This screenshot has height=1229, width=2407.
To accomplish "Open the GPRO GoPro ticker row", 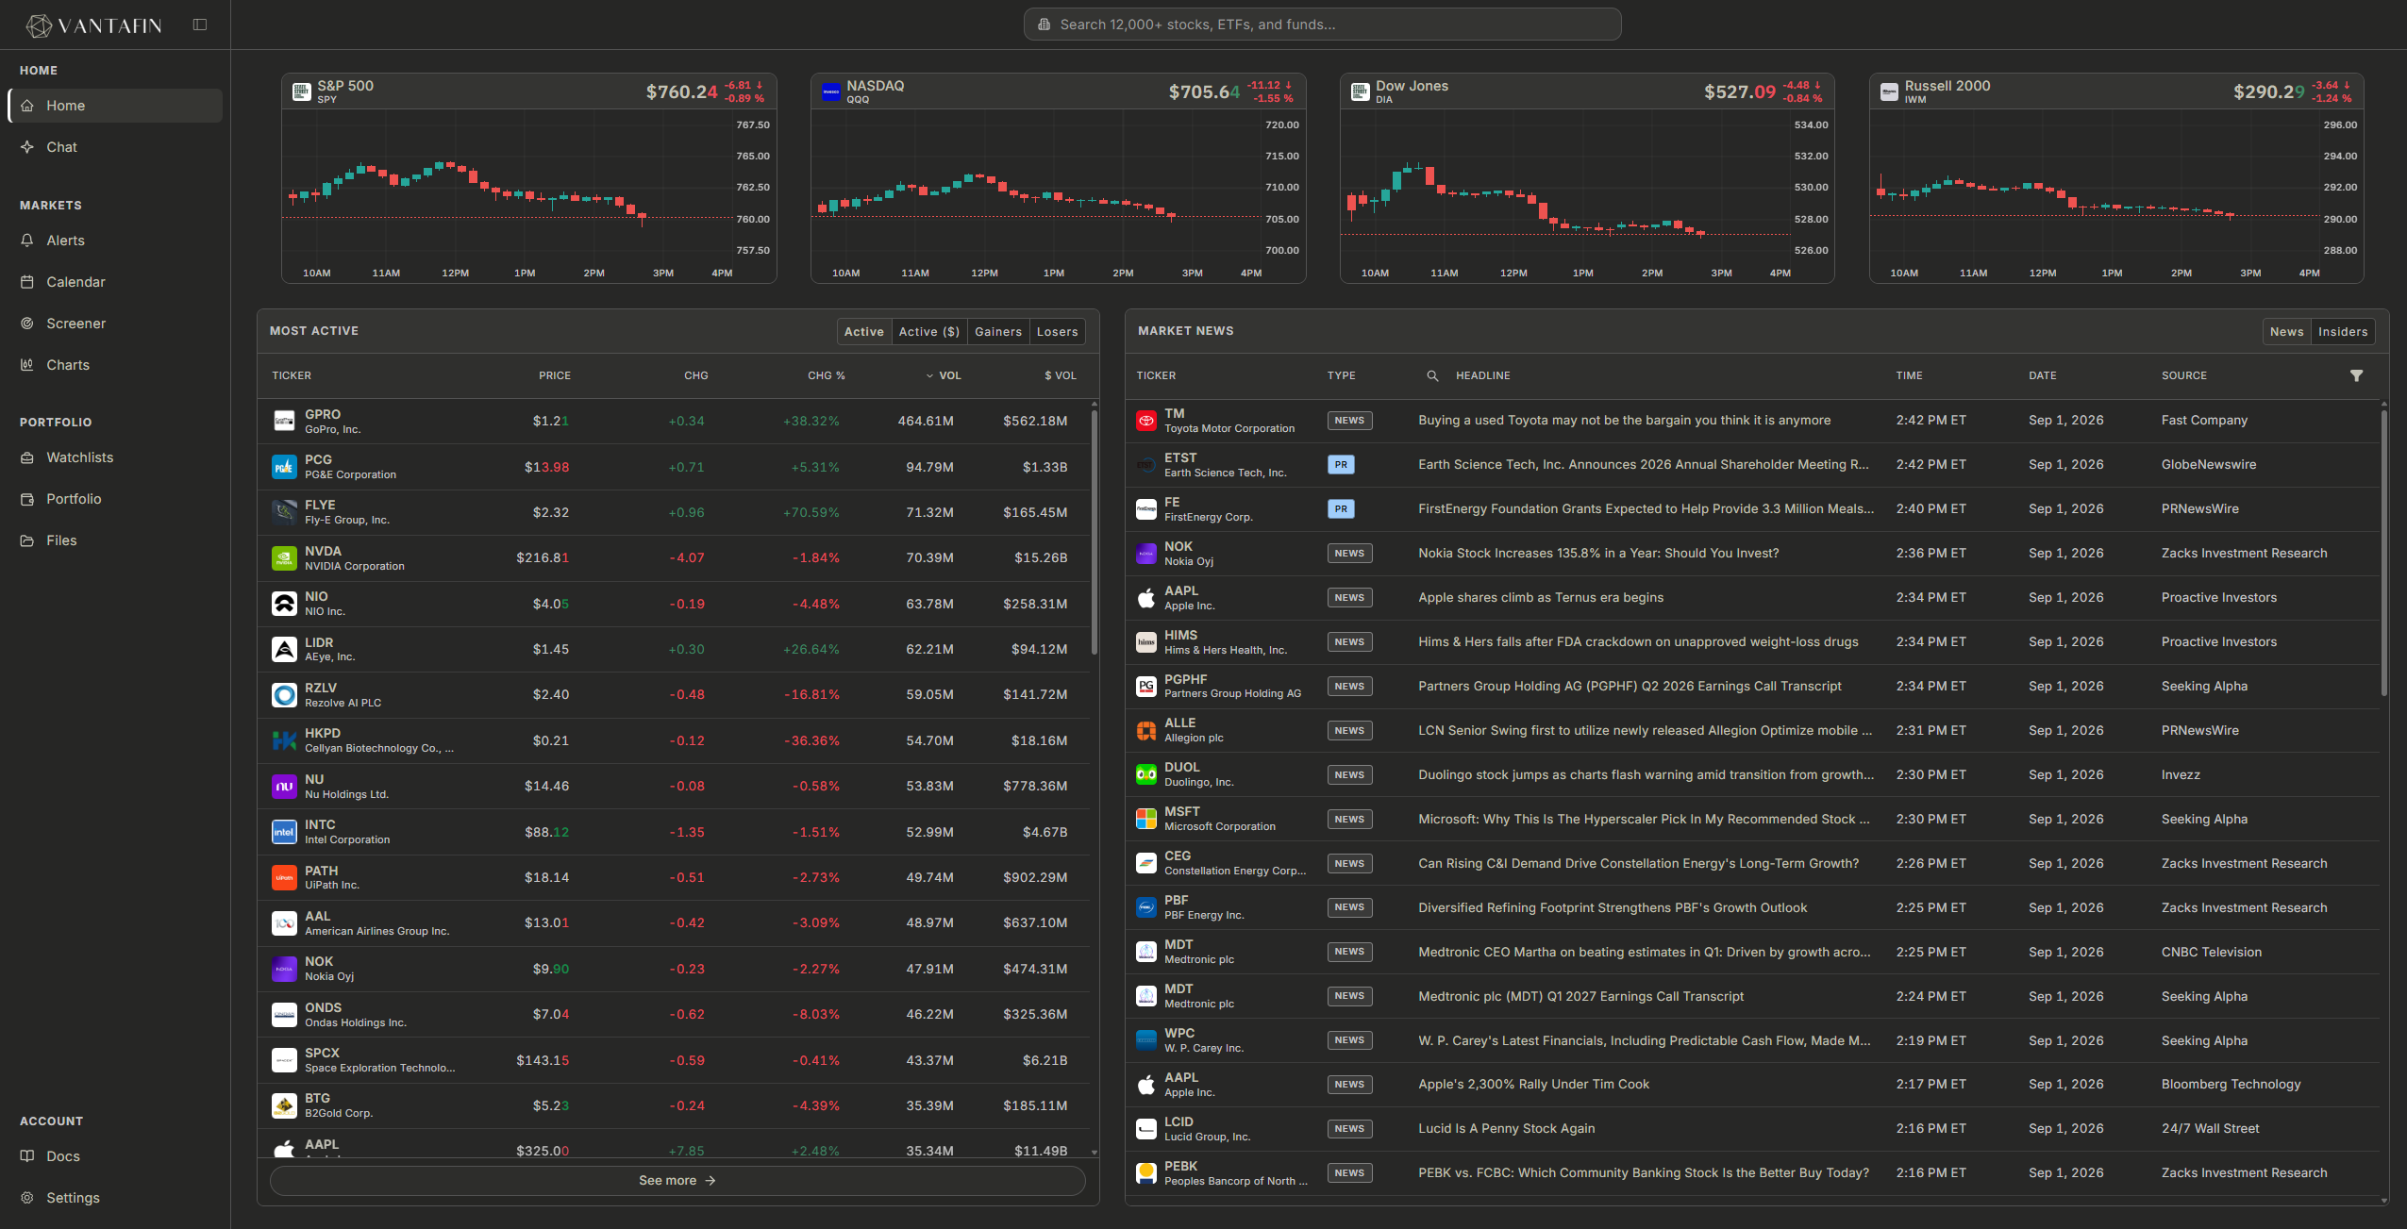I will click(x=674, y=422).
